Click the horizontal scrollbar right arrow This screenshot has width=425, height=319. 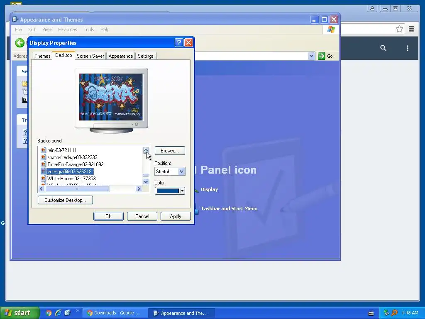pos(139,189)
